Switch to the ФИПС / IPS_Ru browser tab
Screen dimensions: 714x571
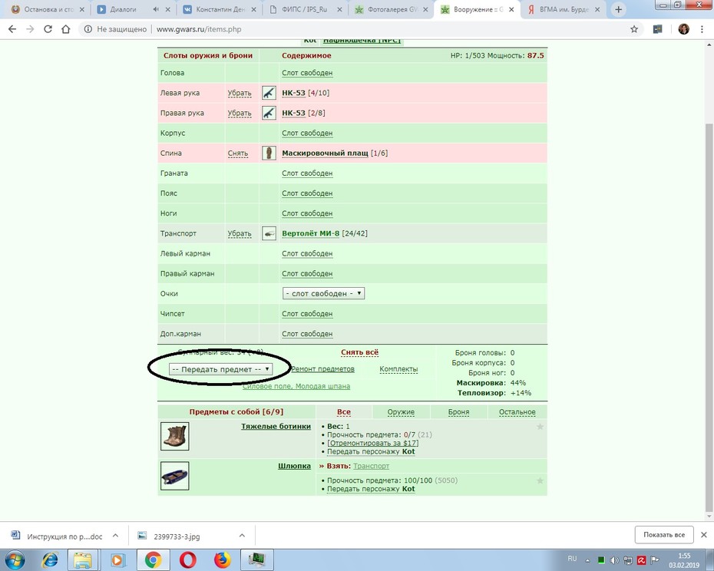click(x=304, y=9)
